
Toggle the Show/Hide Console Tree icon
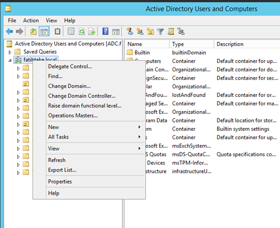(x=44, y=32)
